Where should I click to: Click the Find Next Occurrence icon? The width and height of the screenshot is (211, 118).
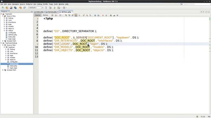73,15
